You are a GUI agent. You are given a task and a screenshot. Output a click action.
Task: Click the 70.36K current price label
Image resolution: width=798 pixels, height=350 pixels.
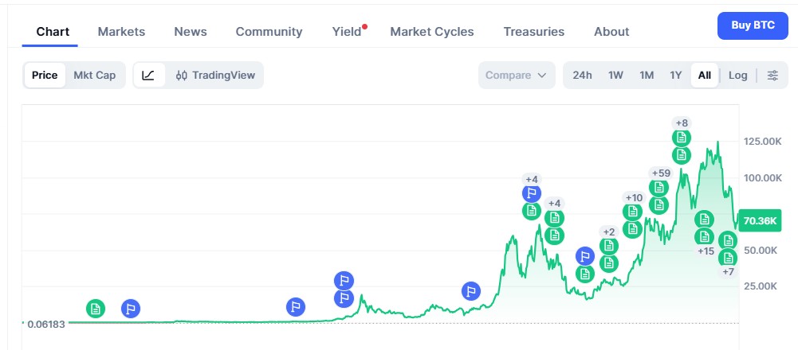tap(764, 220)
